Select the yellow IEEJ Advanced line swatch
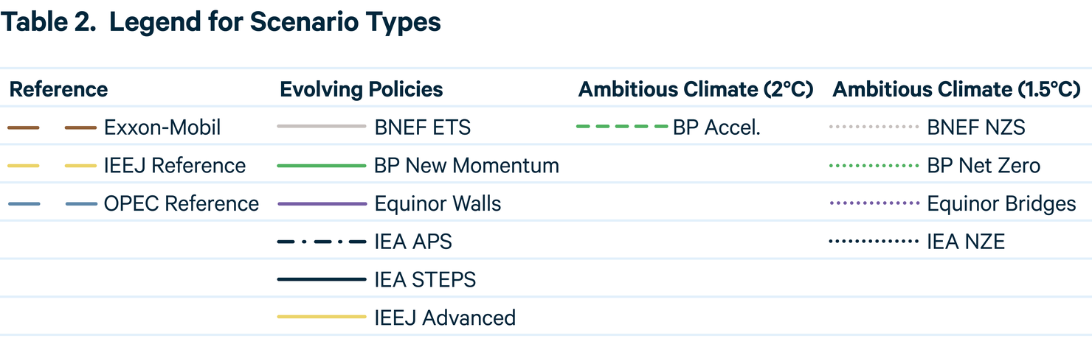Image resolution: width=1092 pixels, height=361 pixels. pos(322,318)
